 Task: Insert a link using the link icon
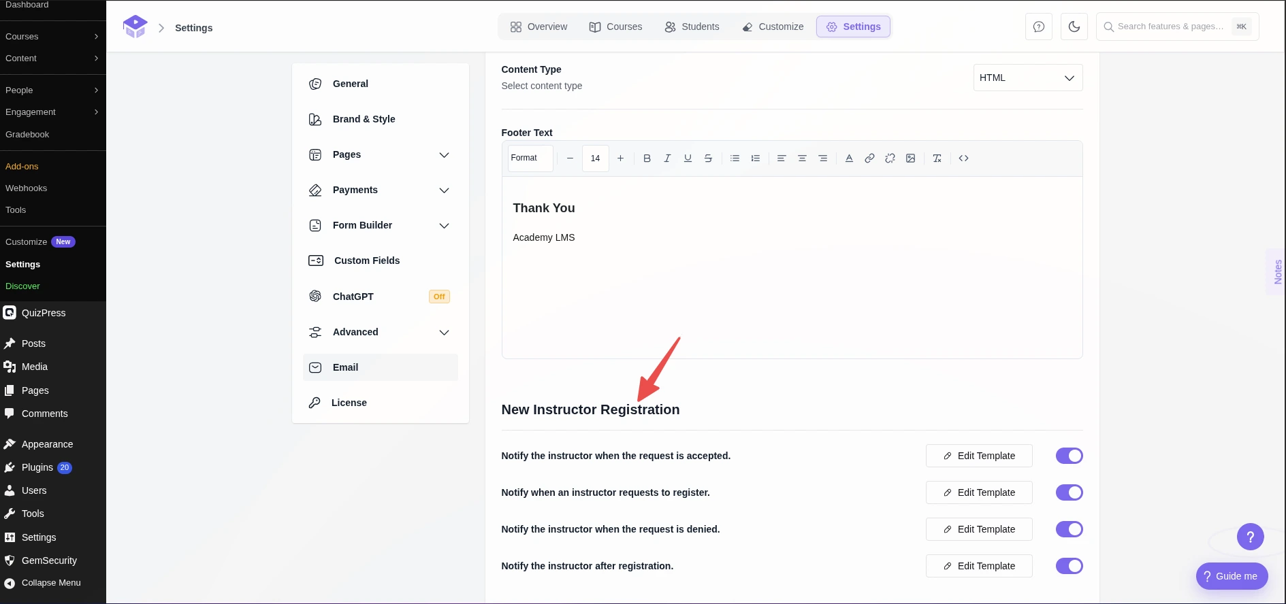pos(869,158)
